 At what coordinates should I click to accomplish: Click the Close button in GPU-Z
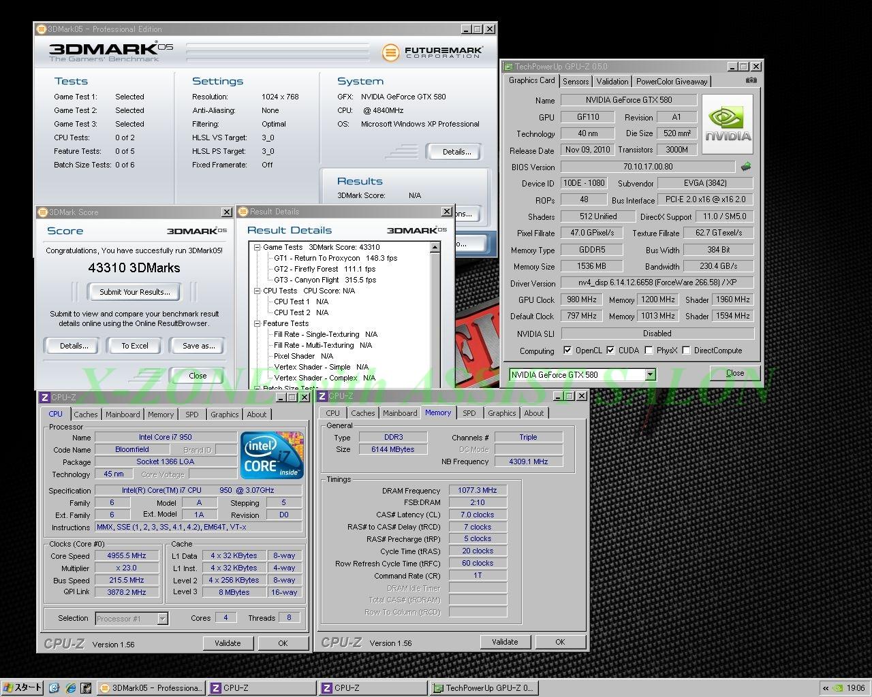point(735,373)
